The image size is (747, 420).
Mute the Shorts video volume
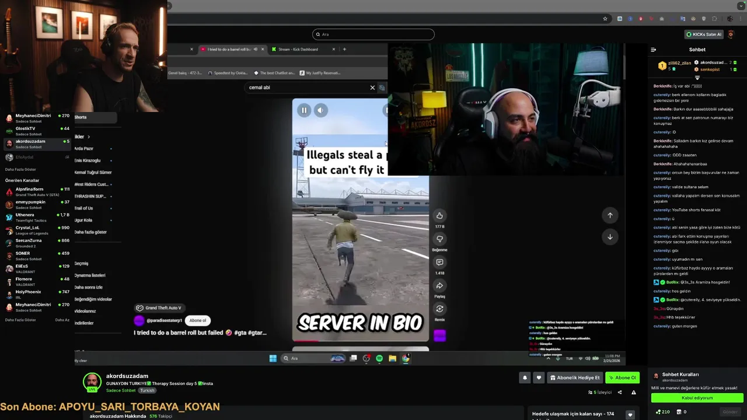pos(321,110)
